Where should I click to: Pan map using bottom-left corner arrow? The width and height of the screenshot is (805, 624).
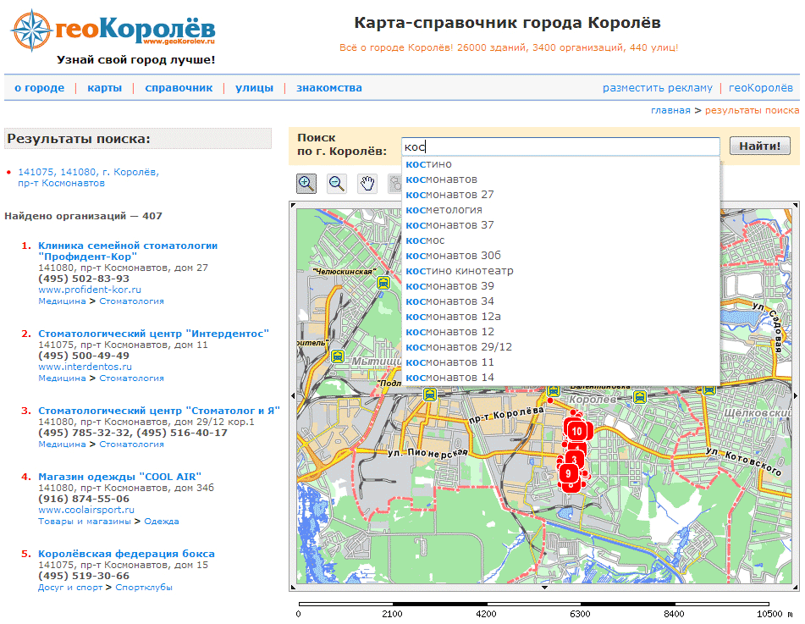(x=293, y=587)
